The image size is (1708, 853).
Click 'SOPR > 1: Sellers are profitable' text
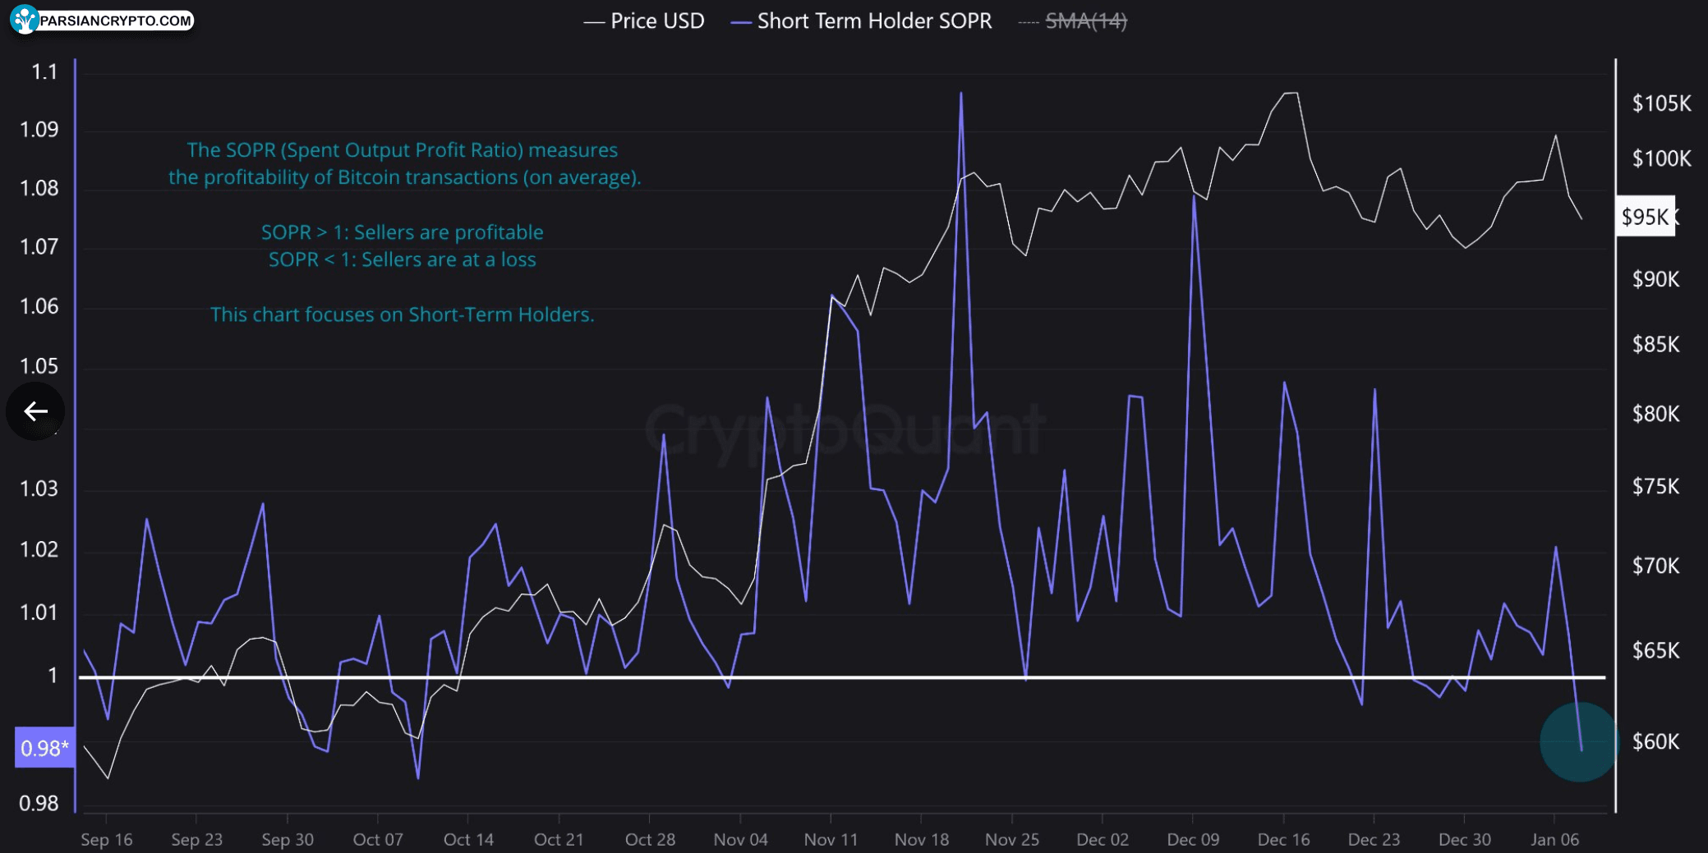click(402, 232)
